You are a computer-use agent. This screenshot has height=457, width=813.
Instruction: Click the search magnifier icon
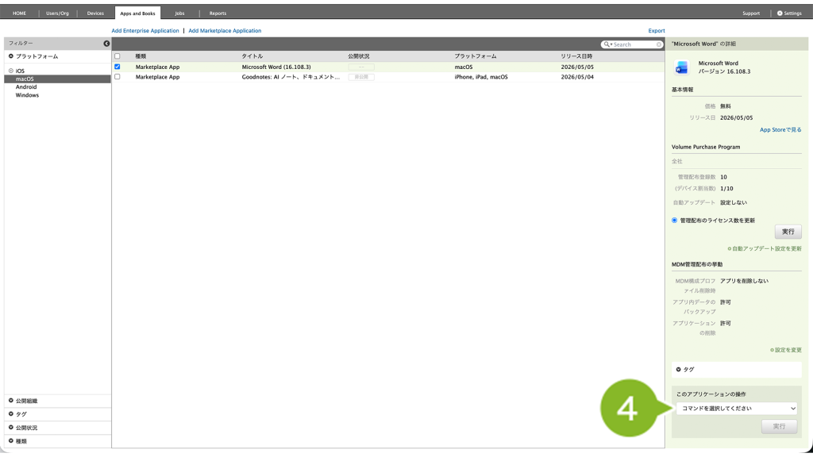pyautogui.click(x=607, y=44)
